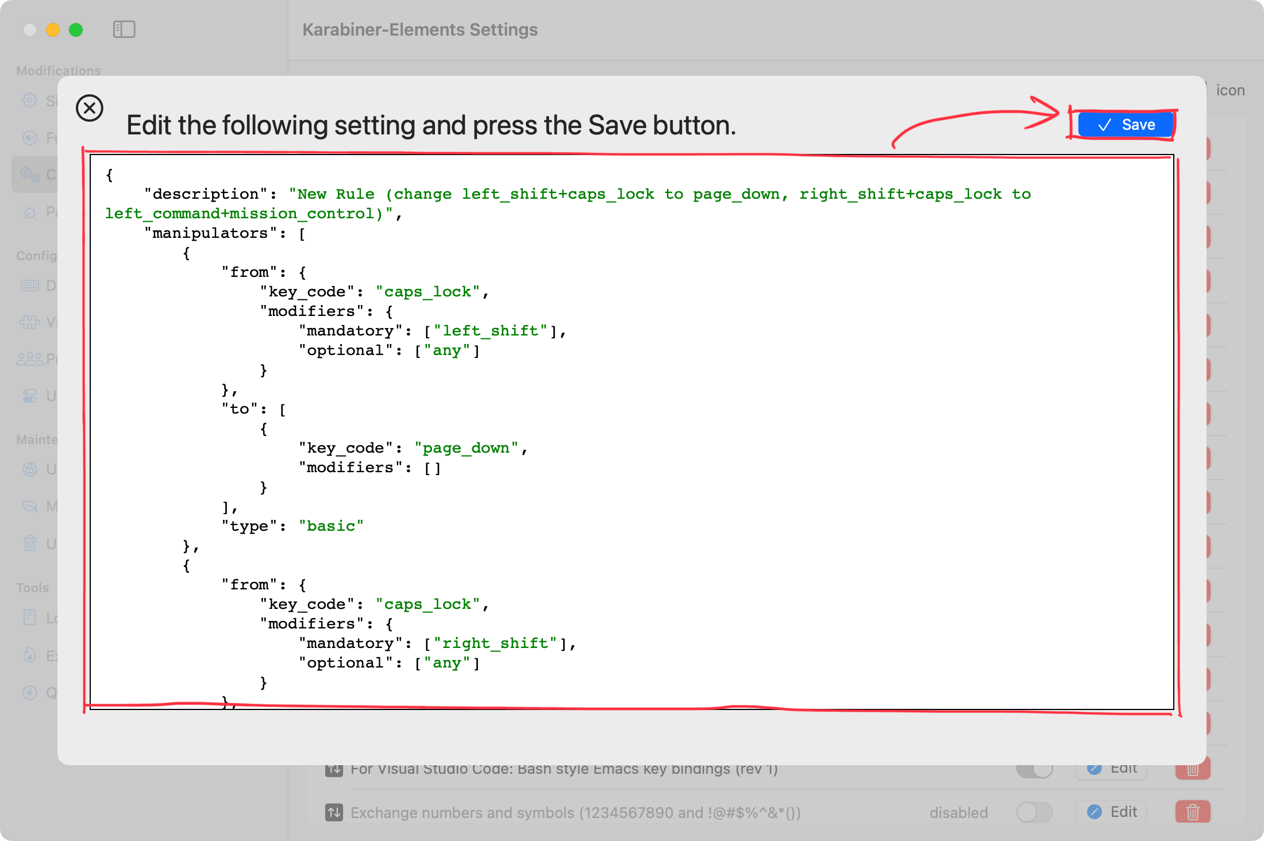Open Profiles via the people sidebar icon
This screenshot has height=841, width=1264.
30,359
